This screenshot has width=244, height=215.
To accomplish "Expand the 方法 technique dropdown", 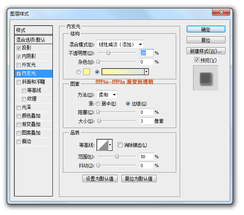I will (x=107, y=95).
